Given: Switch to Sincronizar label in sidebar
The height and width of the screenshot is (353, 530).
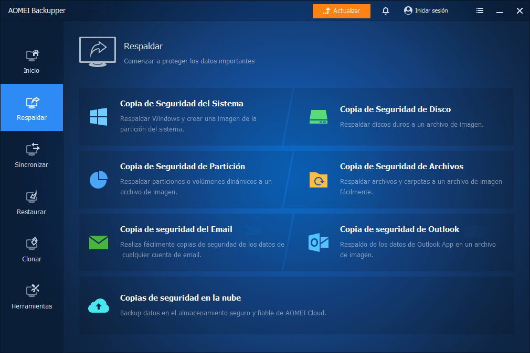Looking at the screenshot, I should pyautogui.click(x=31, y=164).
